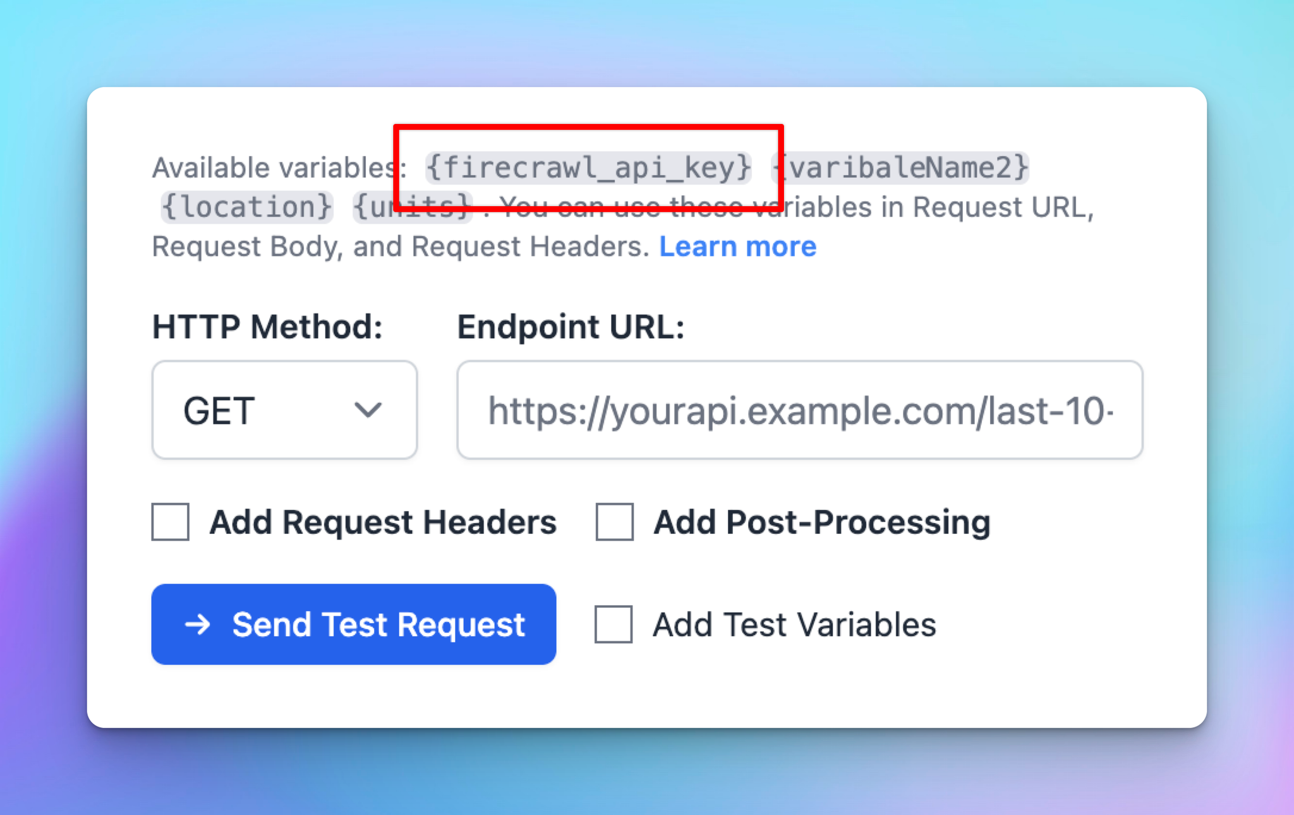Screen dimensions: 1294x815
Task: Select the GET text in the method selector
Action: [x=219, y=411]
